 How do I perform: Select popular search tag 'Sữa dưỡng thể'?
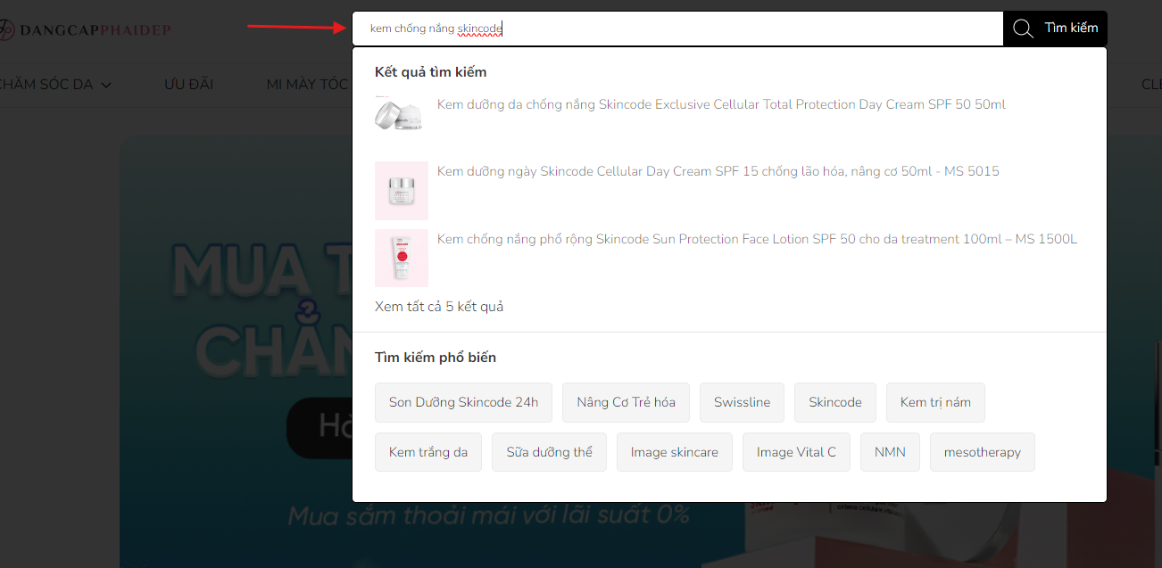(549, 452)
